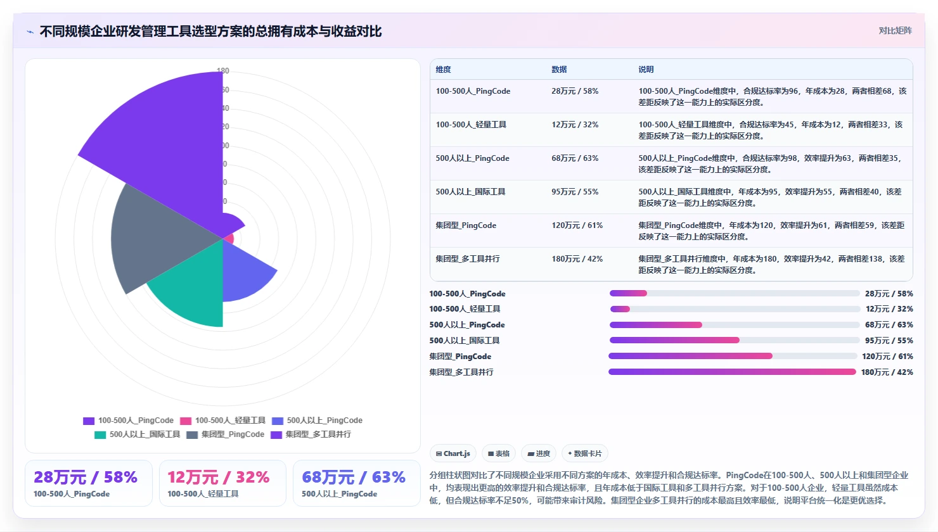This screenshot has width=938, height=532.
Task: Toggle the pink 100-500人_轻量工具 legend swatch
Action: tap(186, 421)
